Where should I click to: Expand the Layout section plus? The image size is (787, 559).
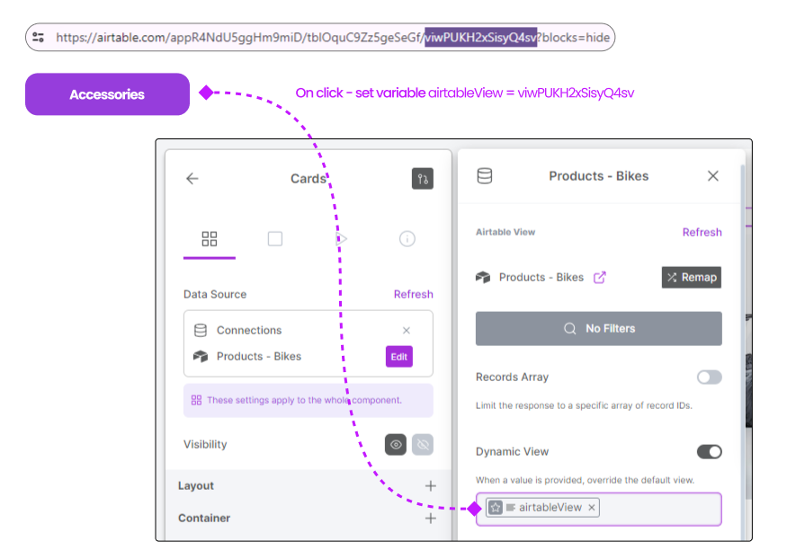tap(431, 486)
